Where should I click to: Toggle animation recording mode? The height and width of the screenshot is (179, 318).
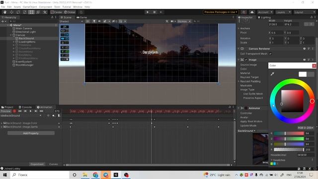pos(14,111)
